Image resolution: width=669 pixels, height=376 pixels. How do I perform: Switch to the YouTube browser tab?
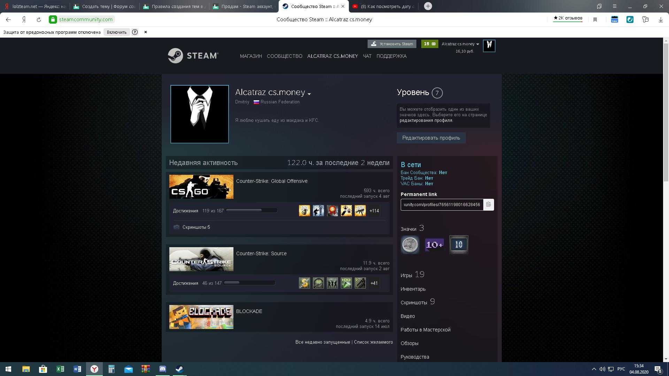[x=383, y=6]
